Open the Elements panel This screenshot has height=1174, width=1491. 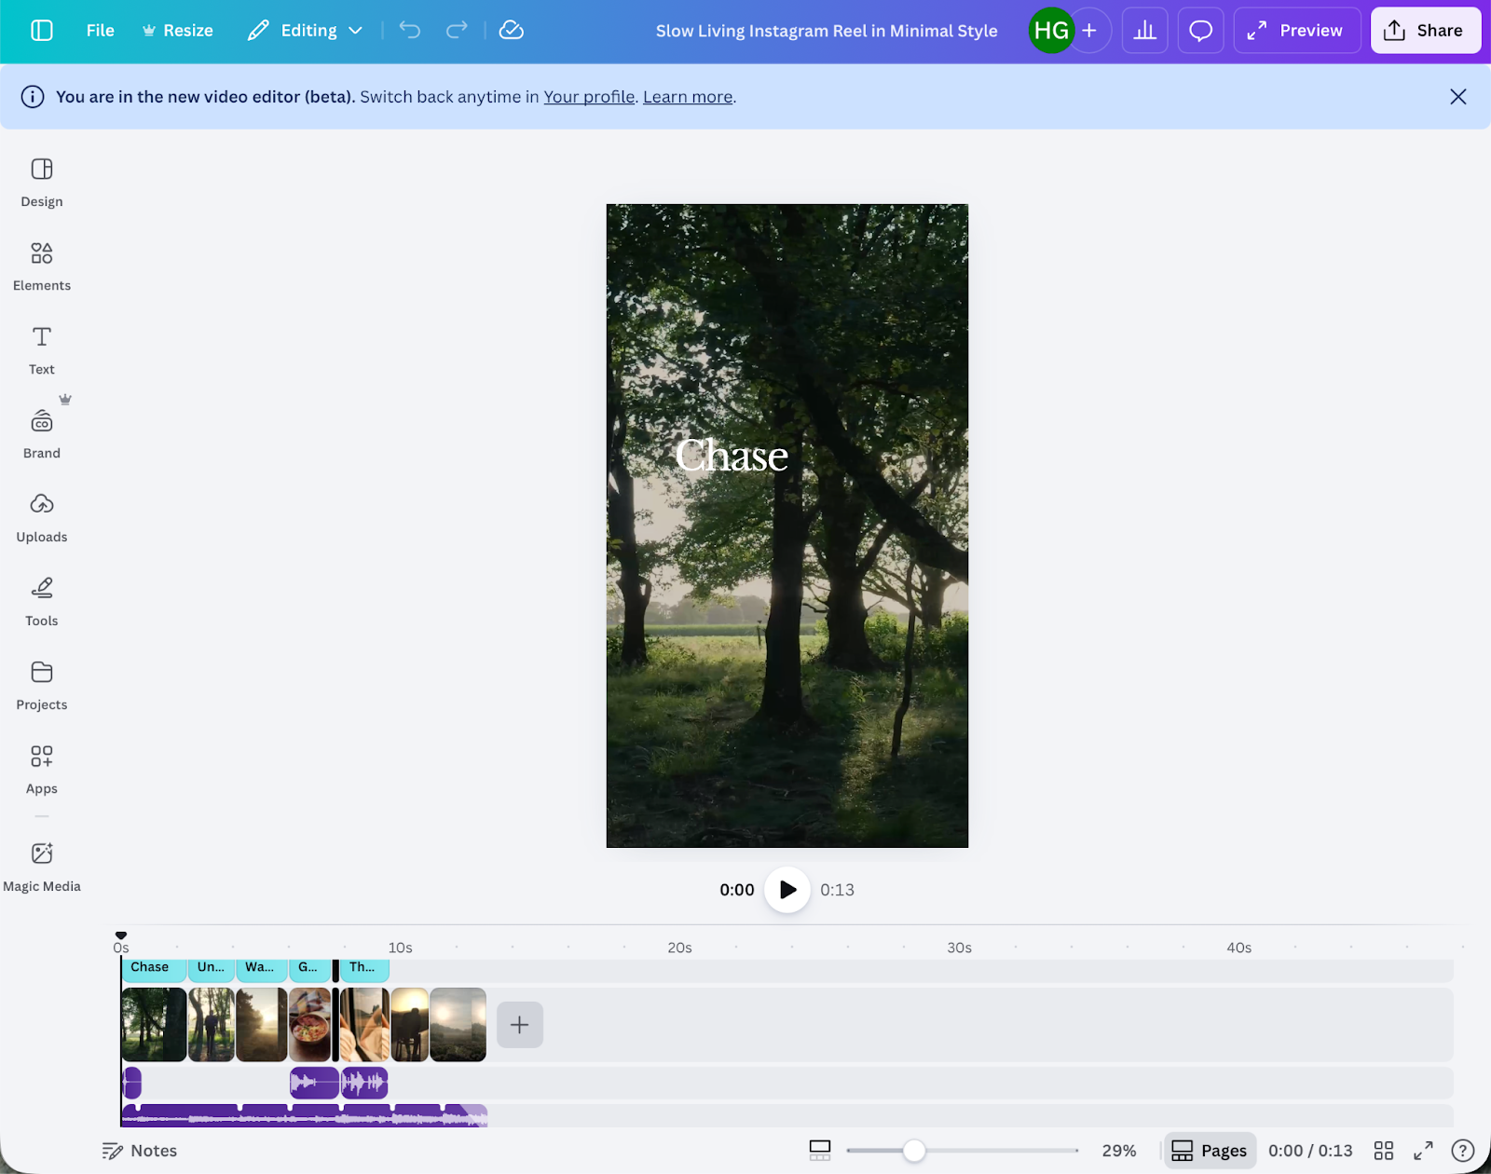tap(41, 264)
